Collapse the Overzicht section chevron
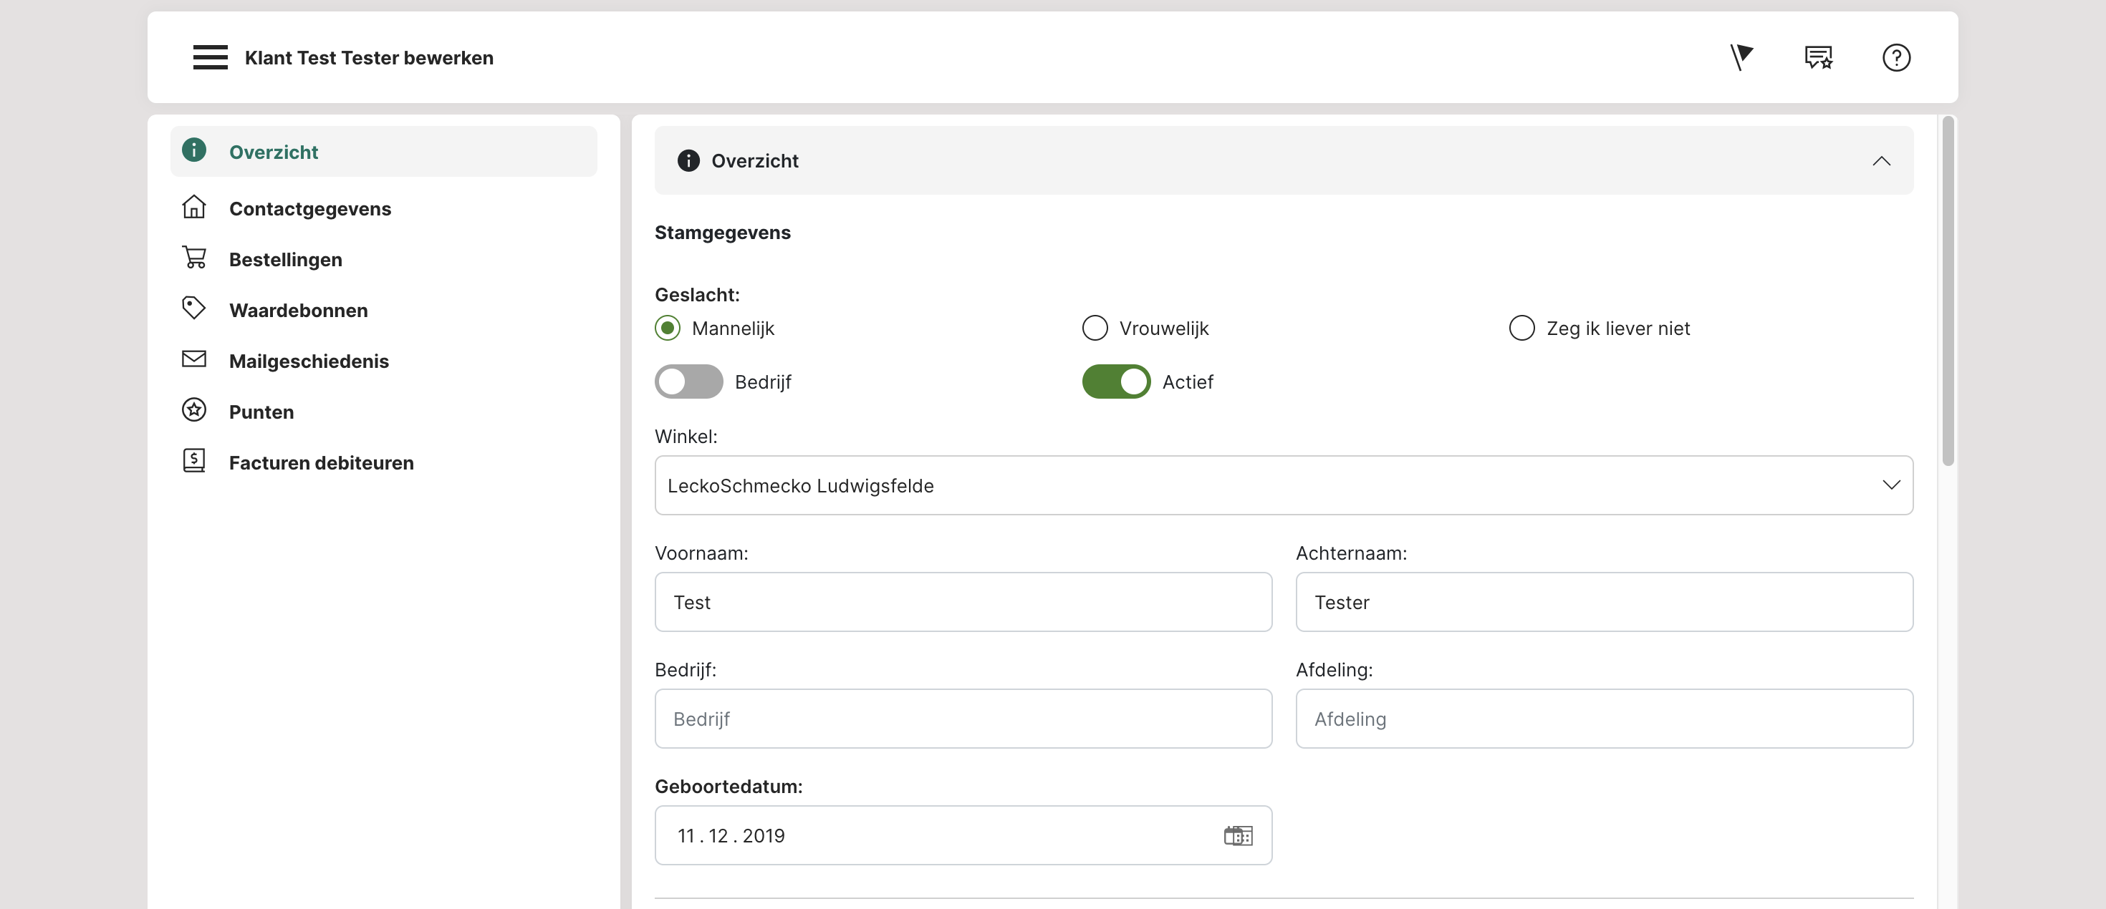 (x=1881, y=161)
